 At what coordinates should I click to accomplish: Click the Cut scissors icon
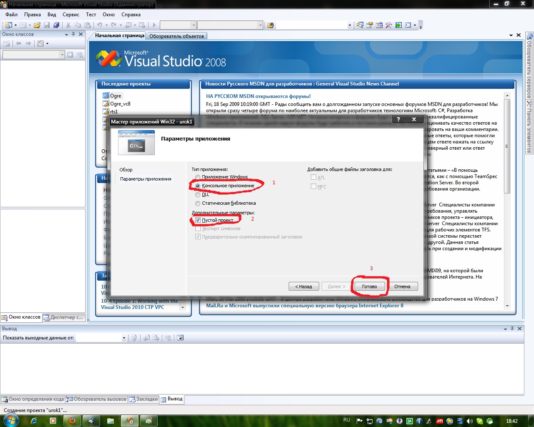pos(68,25)
